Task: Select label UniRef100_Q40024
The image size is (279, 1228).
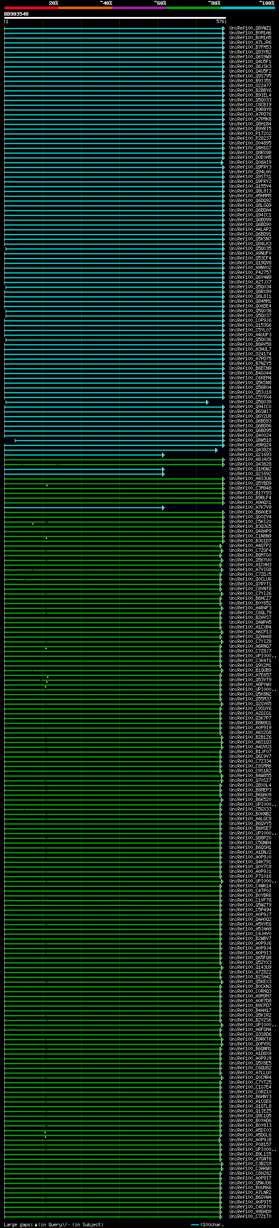Action: click(250, 436)
